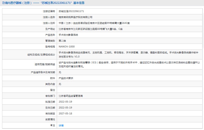Open the 详情 link in the last row
The image size is (204, 130).
(61, 125)
